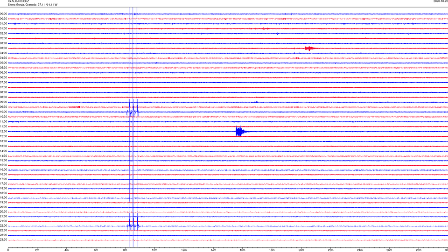Click the 16m mark on the time axis
448x252 pixels.
point(243,250)
